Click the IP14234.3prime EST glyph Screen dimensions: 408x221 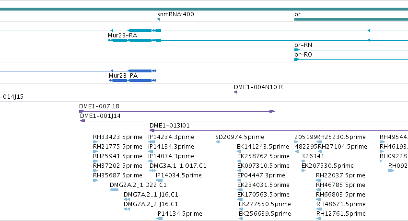tap(152, 142)
